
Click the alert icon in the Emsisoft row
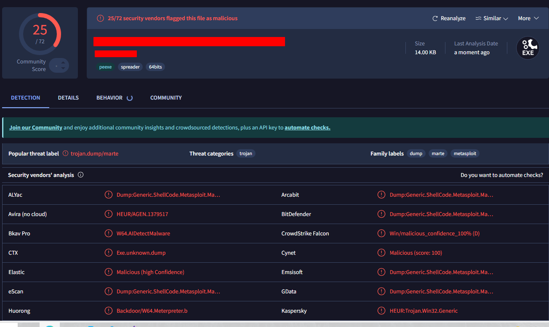(x=381, y=272)
